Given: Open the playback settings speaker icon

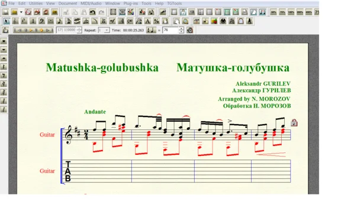Looking at the screenshot, I should point(190,30).
